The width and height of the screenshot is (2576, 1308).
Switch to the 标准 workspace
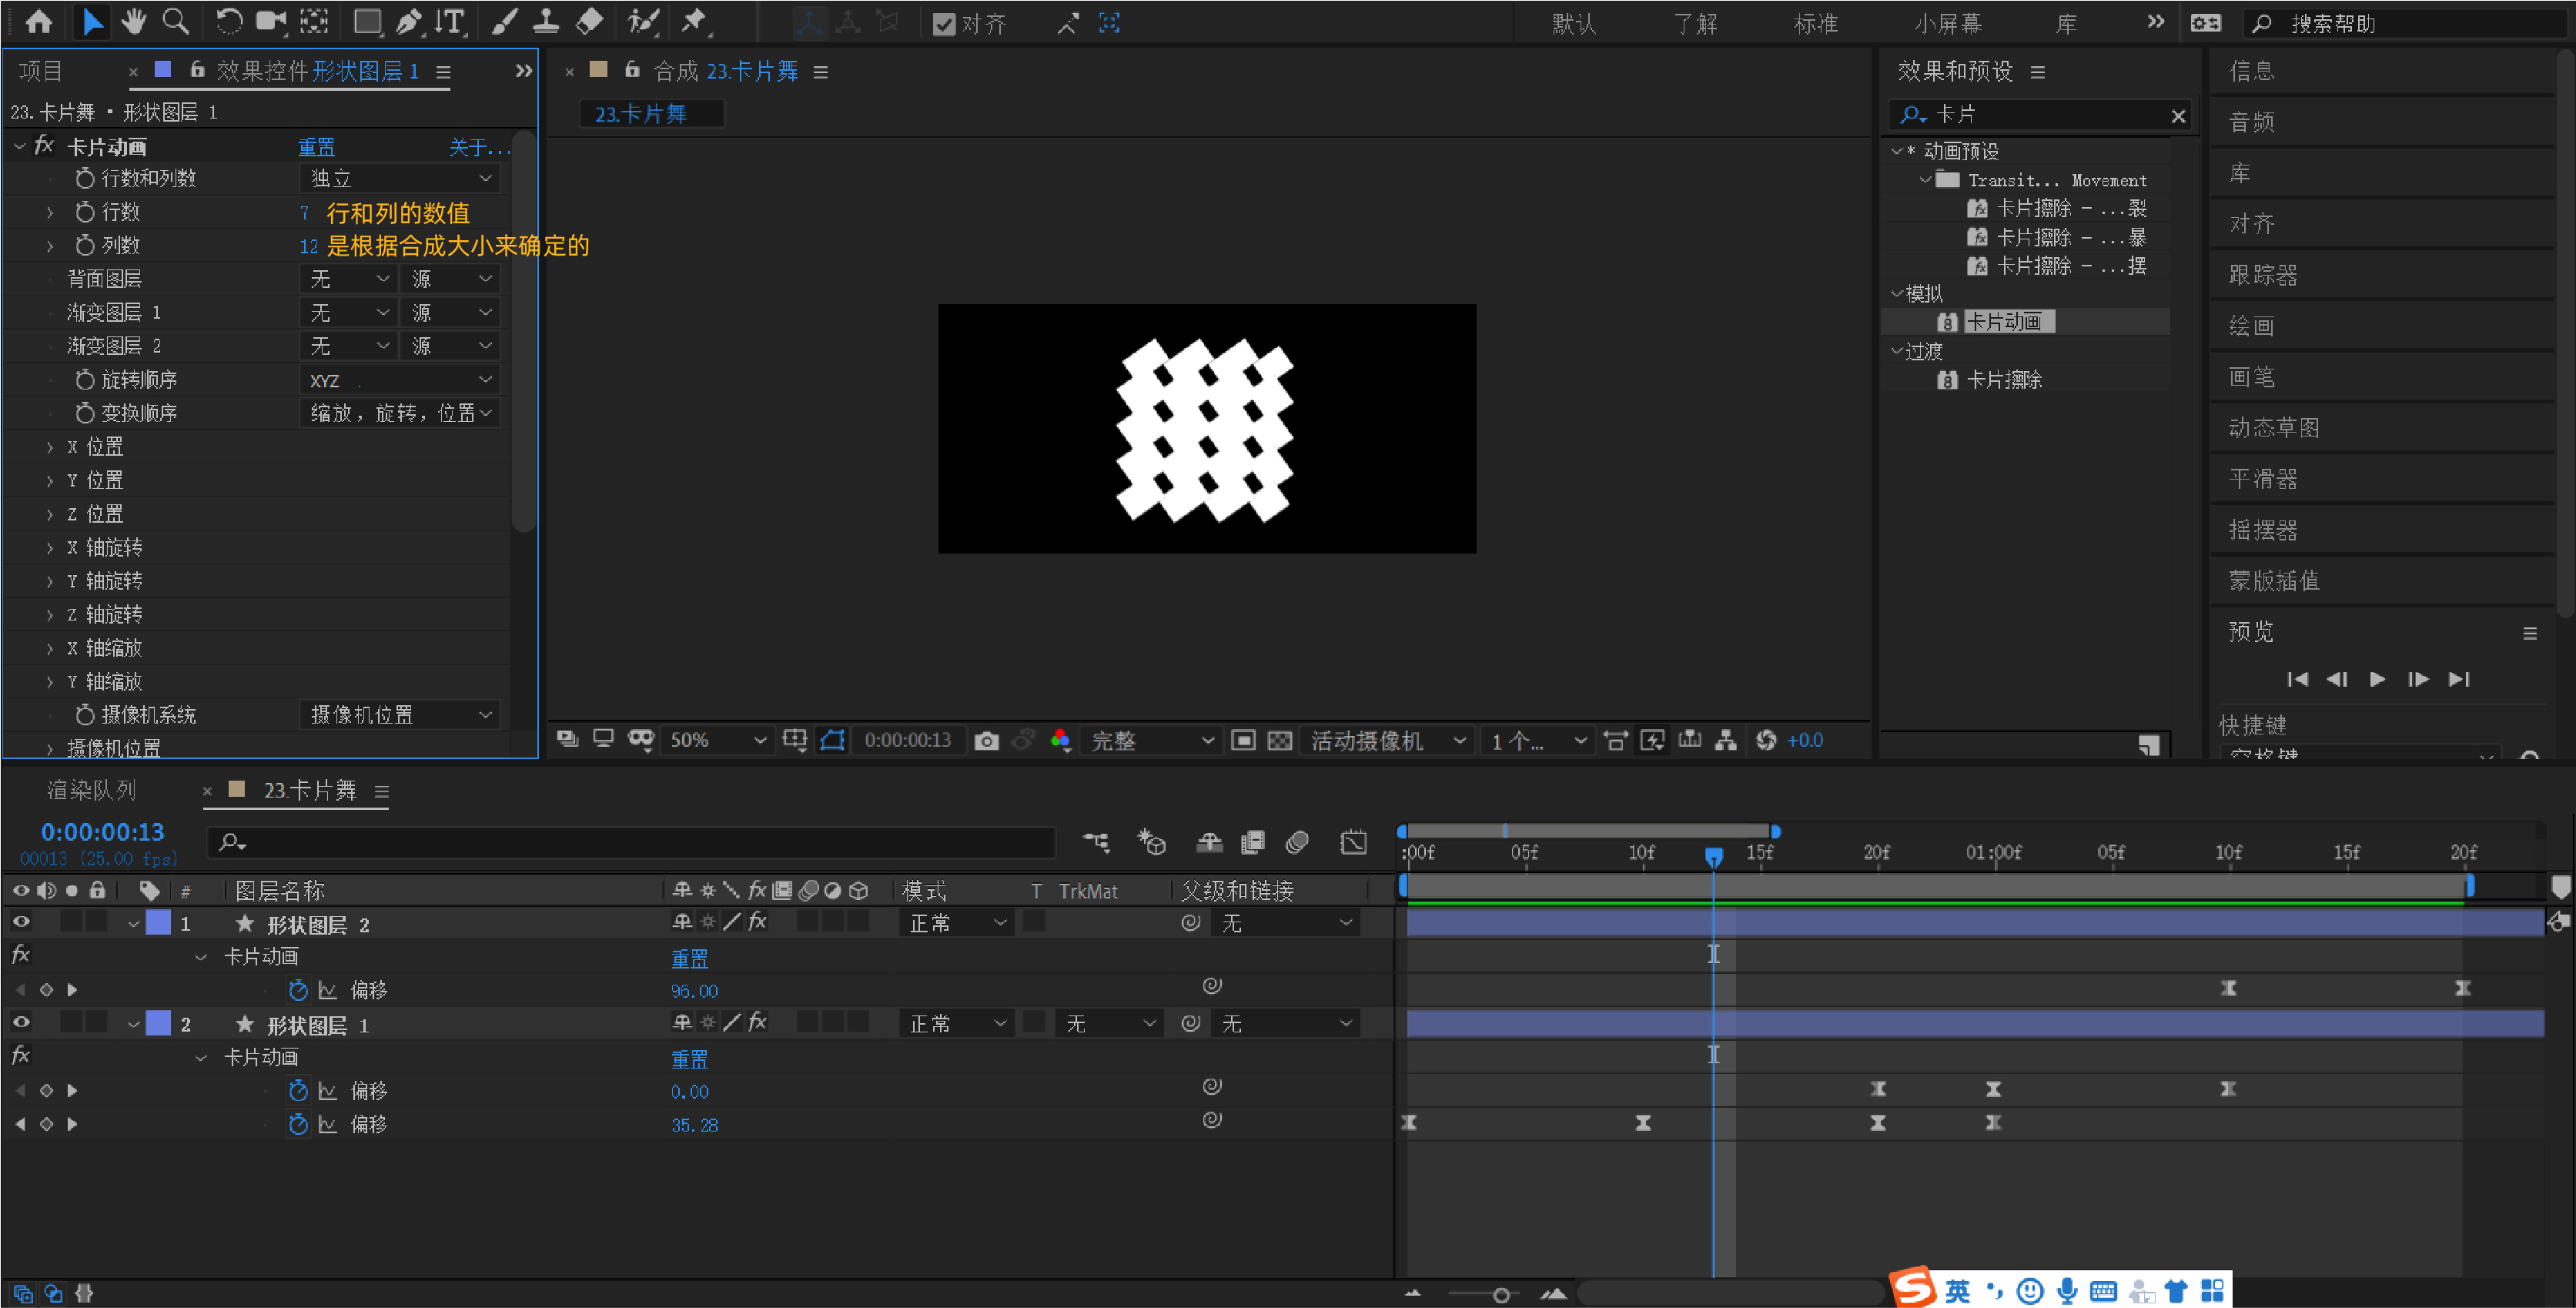[x=1815, y=23]
